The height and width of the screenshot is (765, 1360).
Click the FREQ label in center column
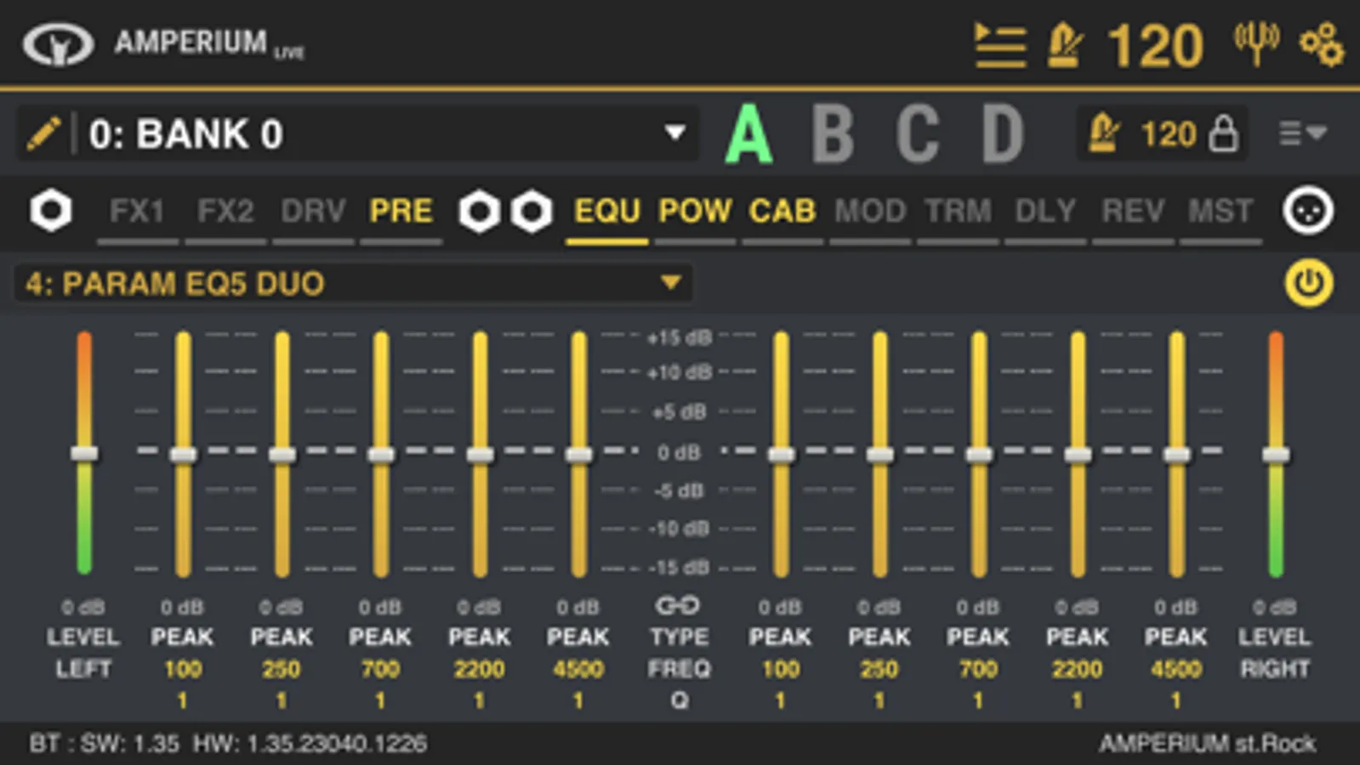tap(679, 669)
